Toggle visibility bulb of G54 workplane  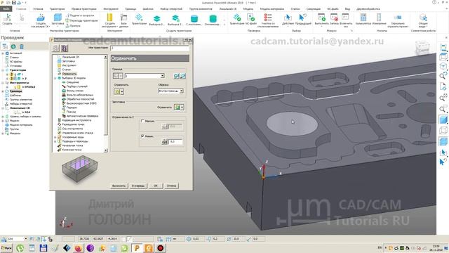(15, 112)
